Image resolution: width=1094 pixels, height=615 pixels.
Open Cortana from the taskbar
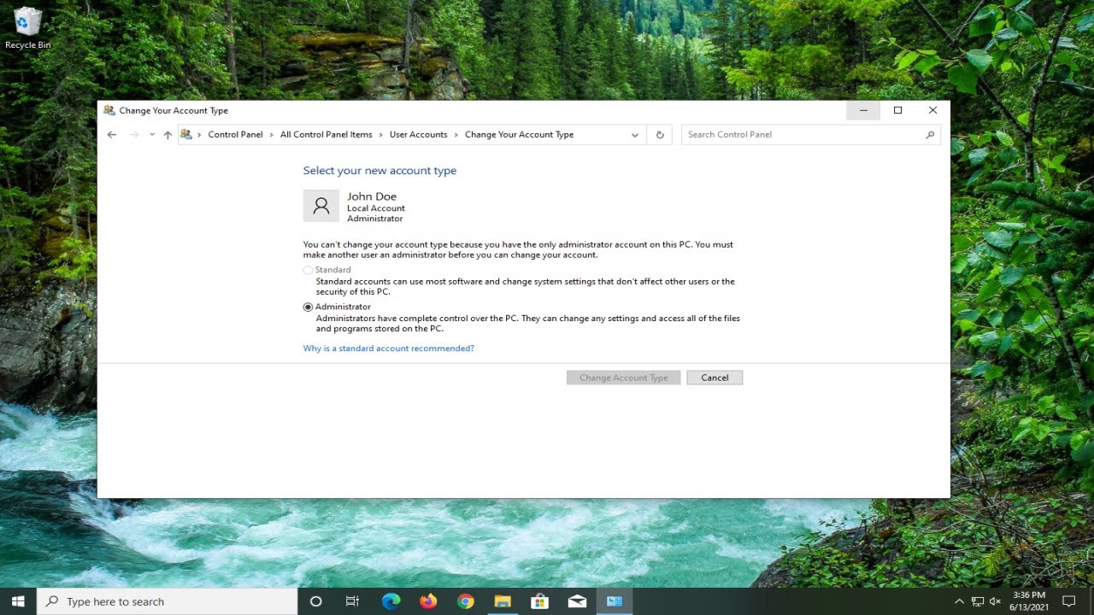(x=315, y=601)
